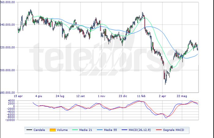The height and width of the screenshot is (138, 214).
Task: Click the 220.000,00 price axis label
Action: pyautogui.click(x=7, y=47)
